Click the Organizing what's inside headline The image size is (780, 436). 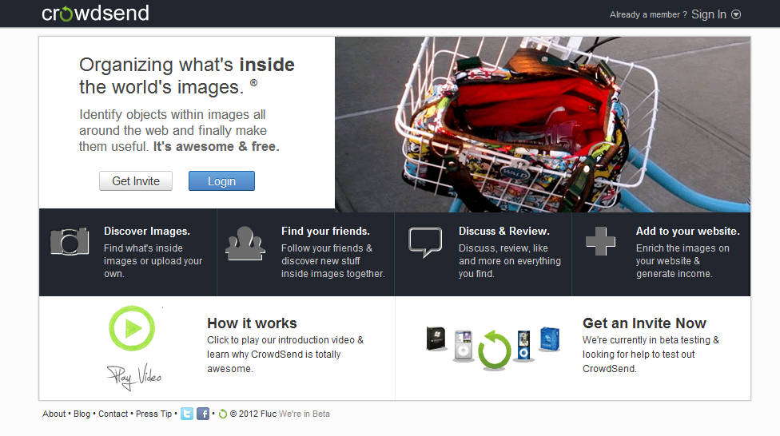186,76
